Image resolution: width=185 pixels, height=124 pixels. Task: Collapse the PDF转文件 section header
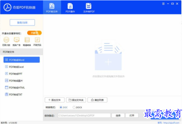point(22,52)
